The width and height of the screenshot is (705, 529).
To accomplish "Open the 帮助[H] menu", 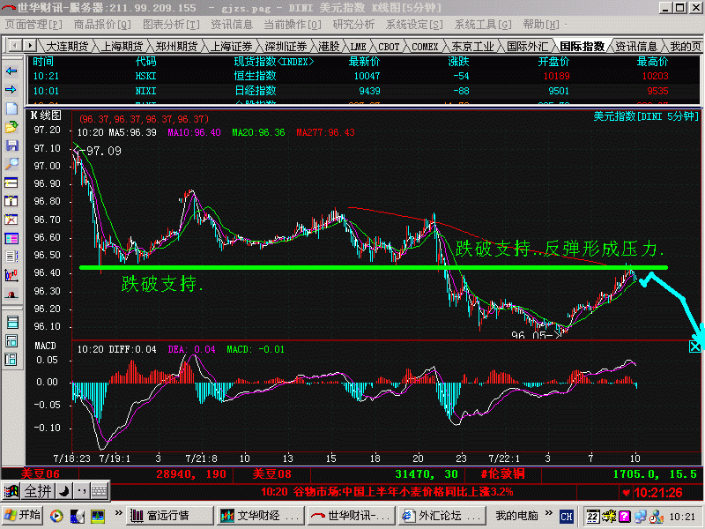I will point(541,25).
